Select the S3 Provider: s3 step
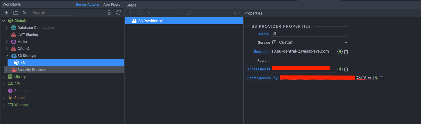Image resolution: width=421 pixels, height=124 pixels. [x=184, y=21]
